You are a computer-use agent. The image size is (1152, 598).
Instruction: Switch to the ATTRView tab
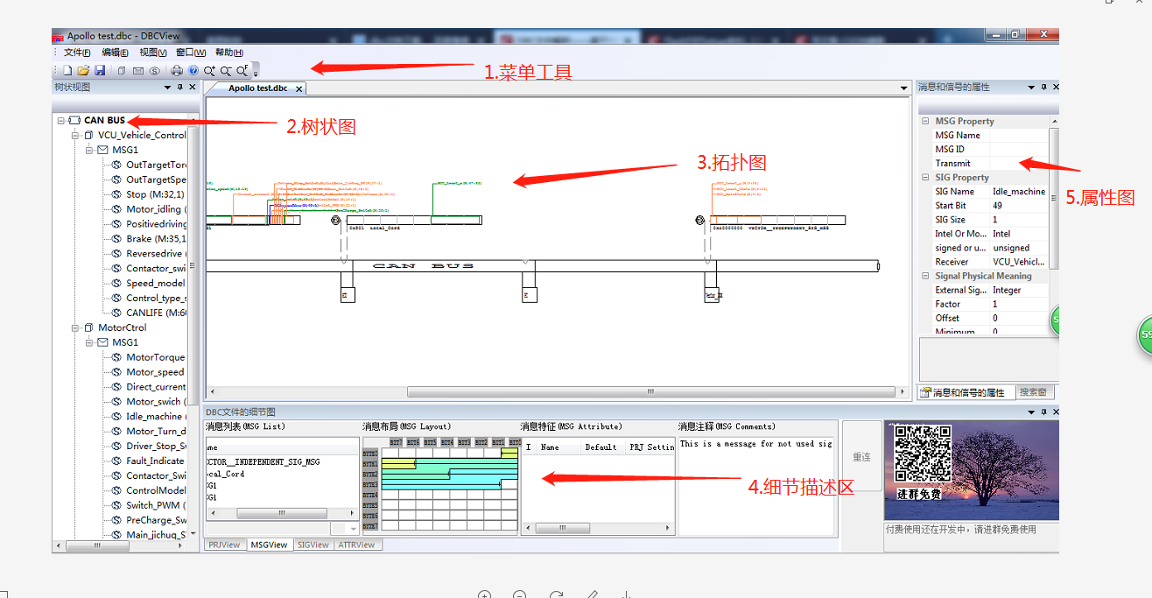pyautogui.click(x=357, y=545)
